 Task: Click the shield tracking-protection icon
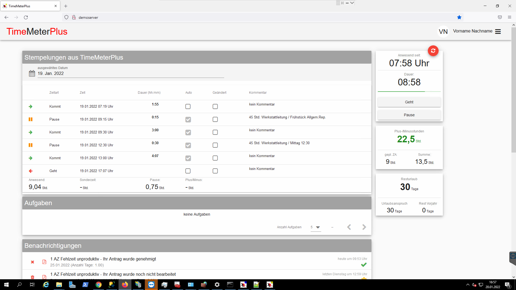pos(66,17)
